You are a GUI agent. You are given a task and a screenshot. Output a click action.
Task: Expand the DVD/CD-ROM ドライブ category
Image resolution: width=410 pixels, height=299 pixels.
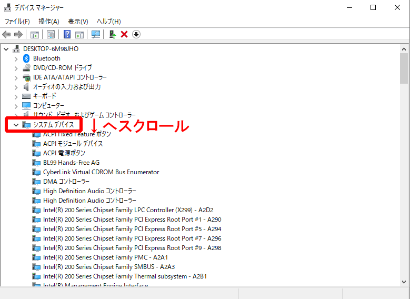(16, 68)
